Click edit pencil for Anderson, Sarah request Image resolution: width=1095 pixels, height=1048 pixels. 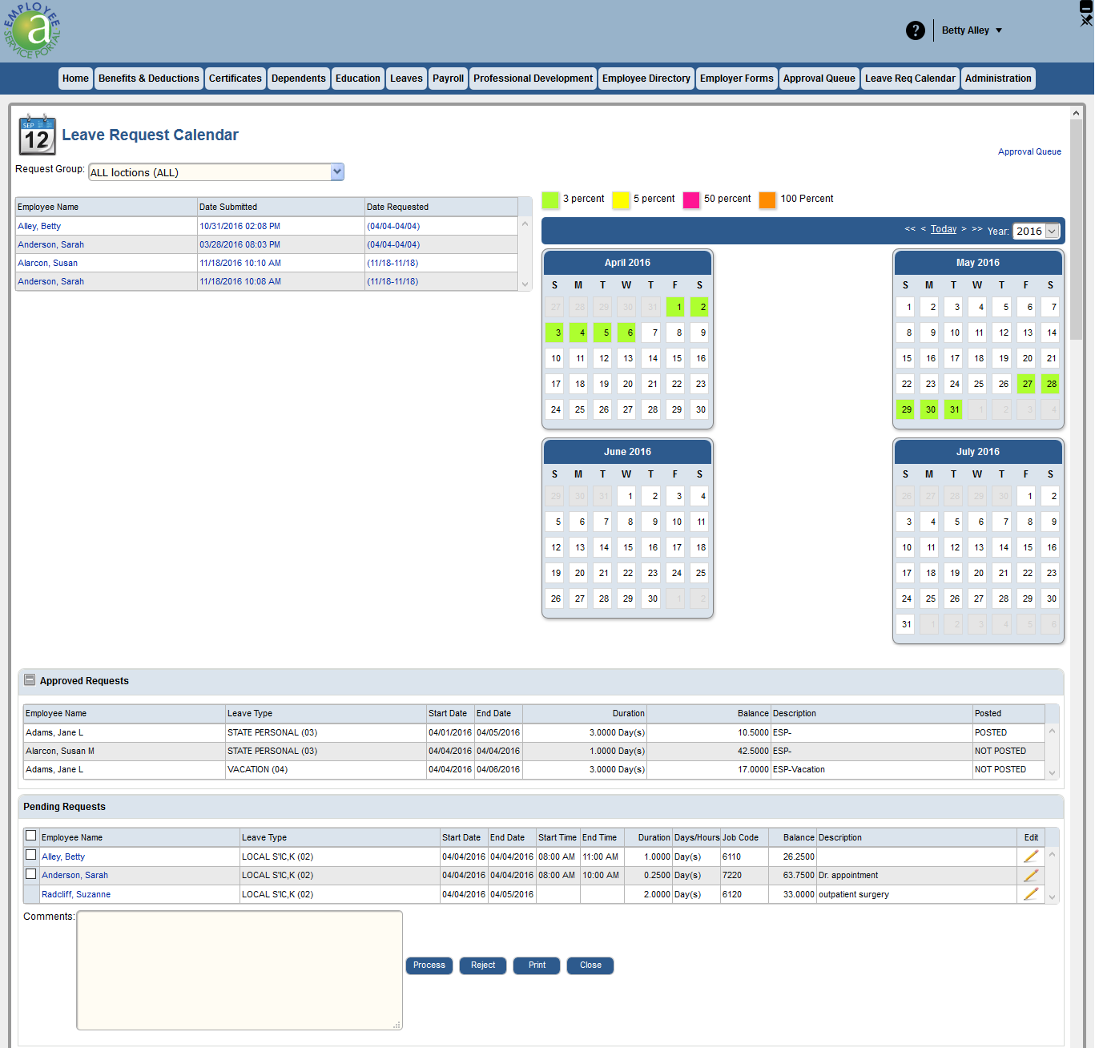pyautogui.click(x=1031, y=876)
